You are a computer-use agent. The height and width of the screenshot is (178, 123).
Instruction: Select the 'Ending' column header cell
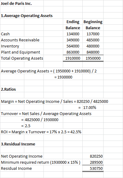[73, 22]
